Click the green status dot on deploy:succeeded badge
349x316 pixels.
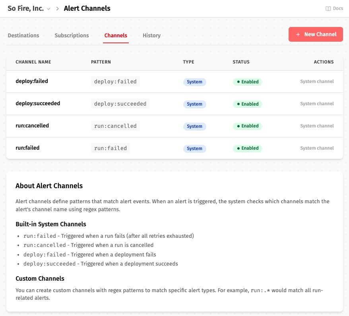239,104
